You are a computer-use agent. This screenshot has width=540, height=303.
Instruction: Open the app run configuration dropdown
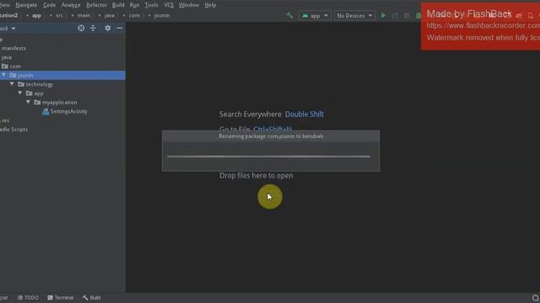(315, 15)
